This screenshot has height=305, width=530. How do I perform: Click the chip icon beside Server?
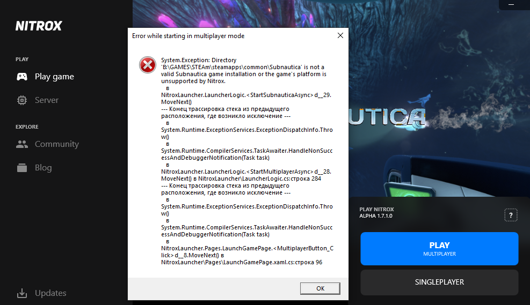(22, 100)
